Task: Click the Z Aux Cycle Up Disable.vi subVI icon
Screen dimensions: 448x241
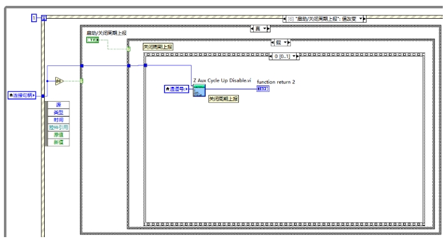Action: pos(199,90)
